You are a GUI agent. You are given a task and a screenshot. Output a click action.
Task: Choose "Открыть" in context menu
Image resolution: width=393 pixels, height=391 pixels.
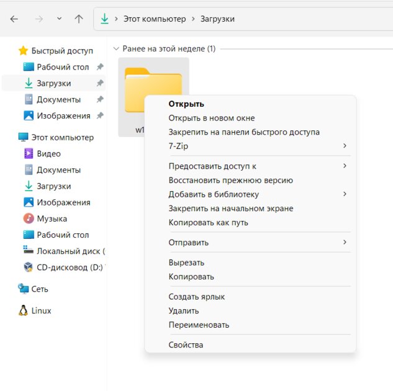click(x=186, y=104)
